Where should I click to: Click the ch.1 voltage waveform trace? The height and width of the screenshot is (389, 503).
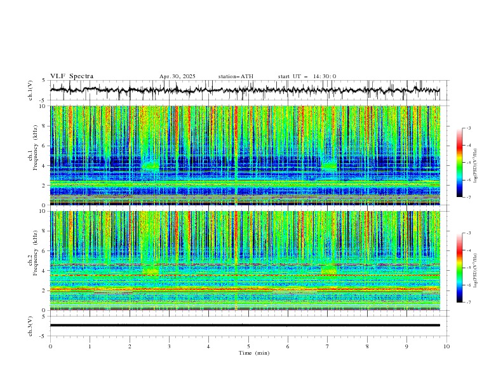coord(245,90)
